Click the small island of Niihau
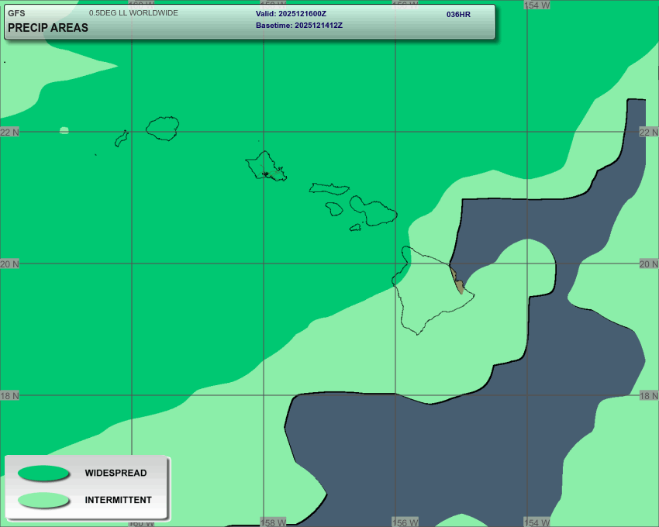The height and width of the screenshot is (527, 659). click(121, 139)
